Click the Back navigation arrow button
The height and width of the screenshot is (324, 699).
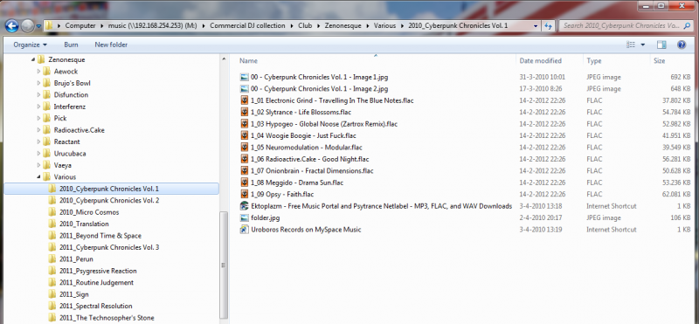(x=12, y=26)
